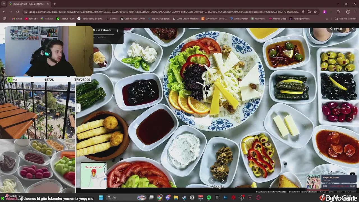Viewport: 359px width, 202px height.
Task: Open Opera GX from the taskbar
Action: (x=258, y=198)
